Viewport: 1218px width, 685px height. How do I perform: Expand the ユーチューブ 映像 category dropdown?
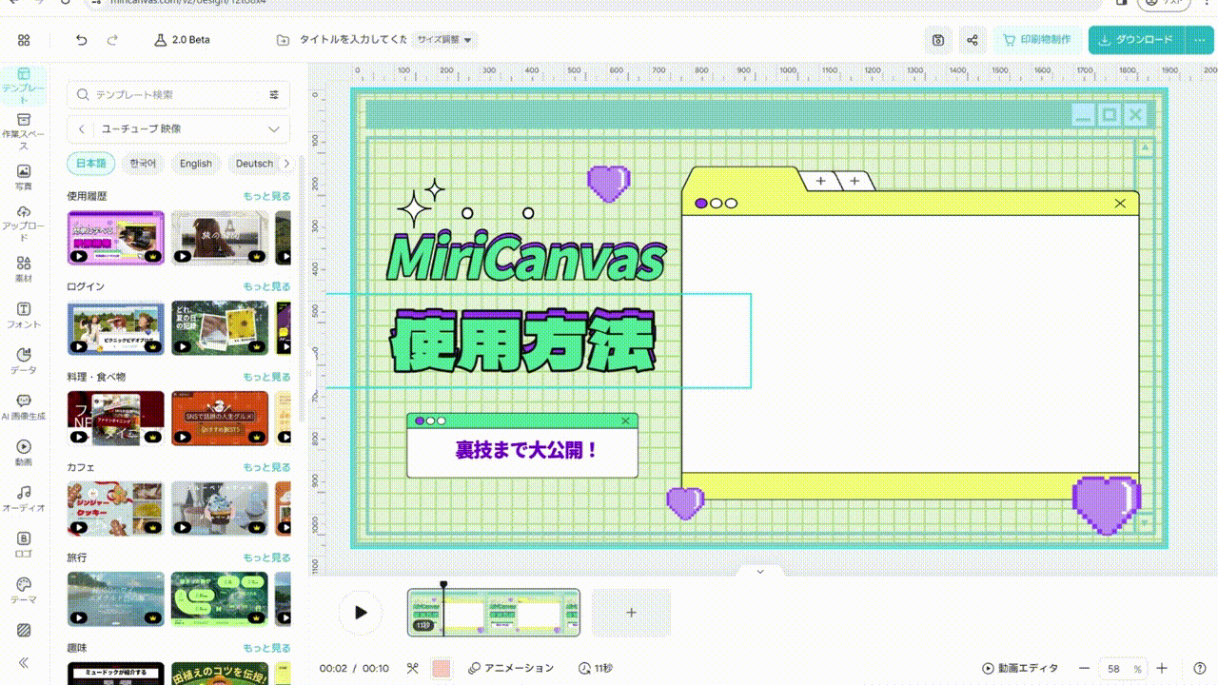[x=274, y=128]
